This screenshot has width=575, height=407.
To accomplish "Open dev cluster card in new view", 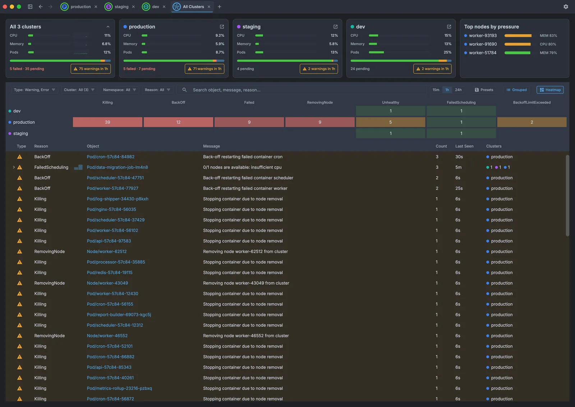I will [449, 27].
